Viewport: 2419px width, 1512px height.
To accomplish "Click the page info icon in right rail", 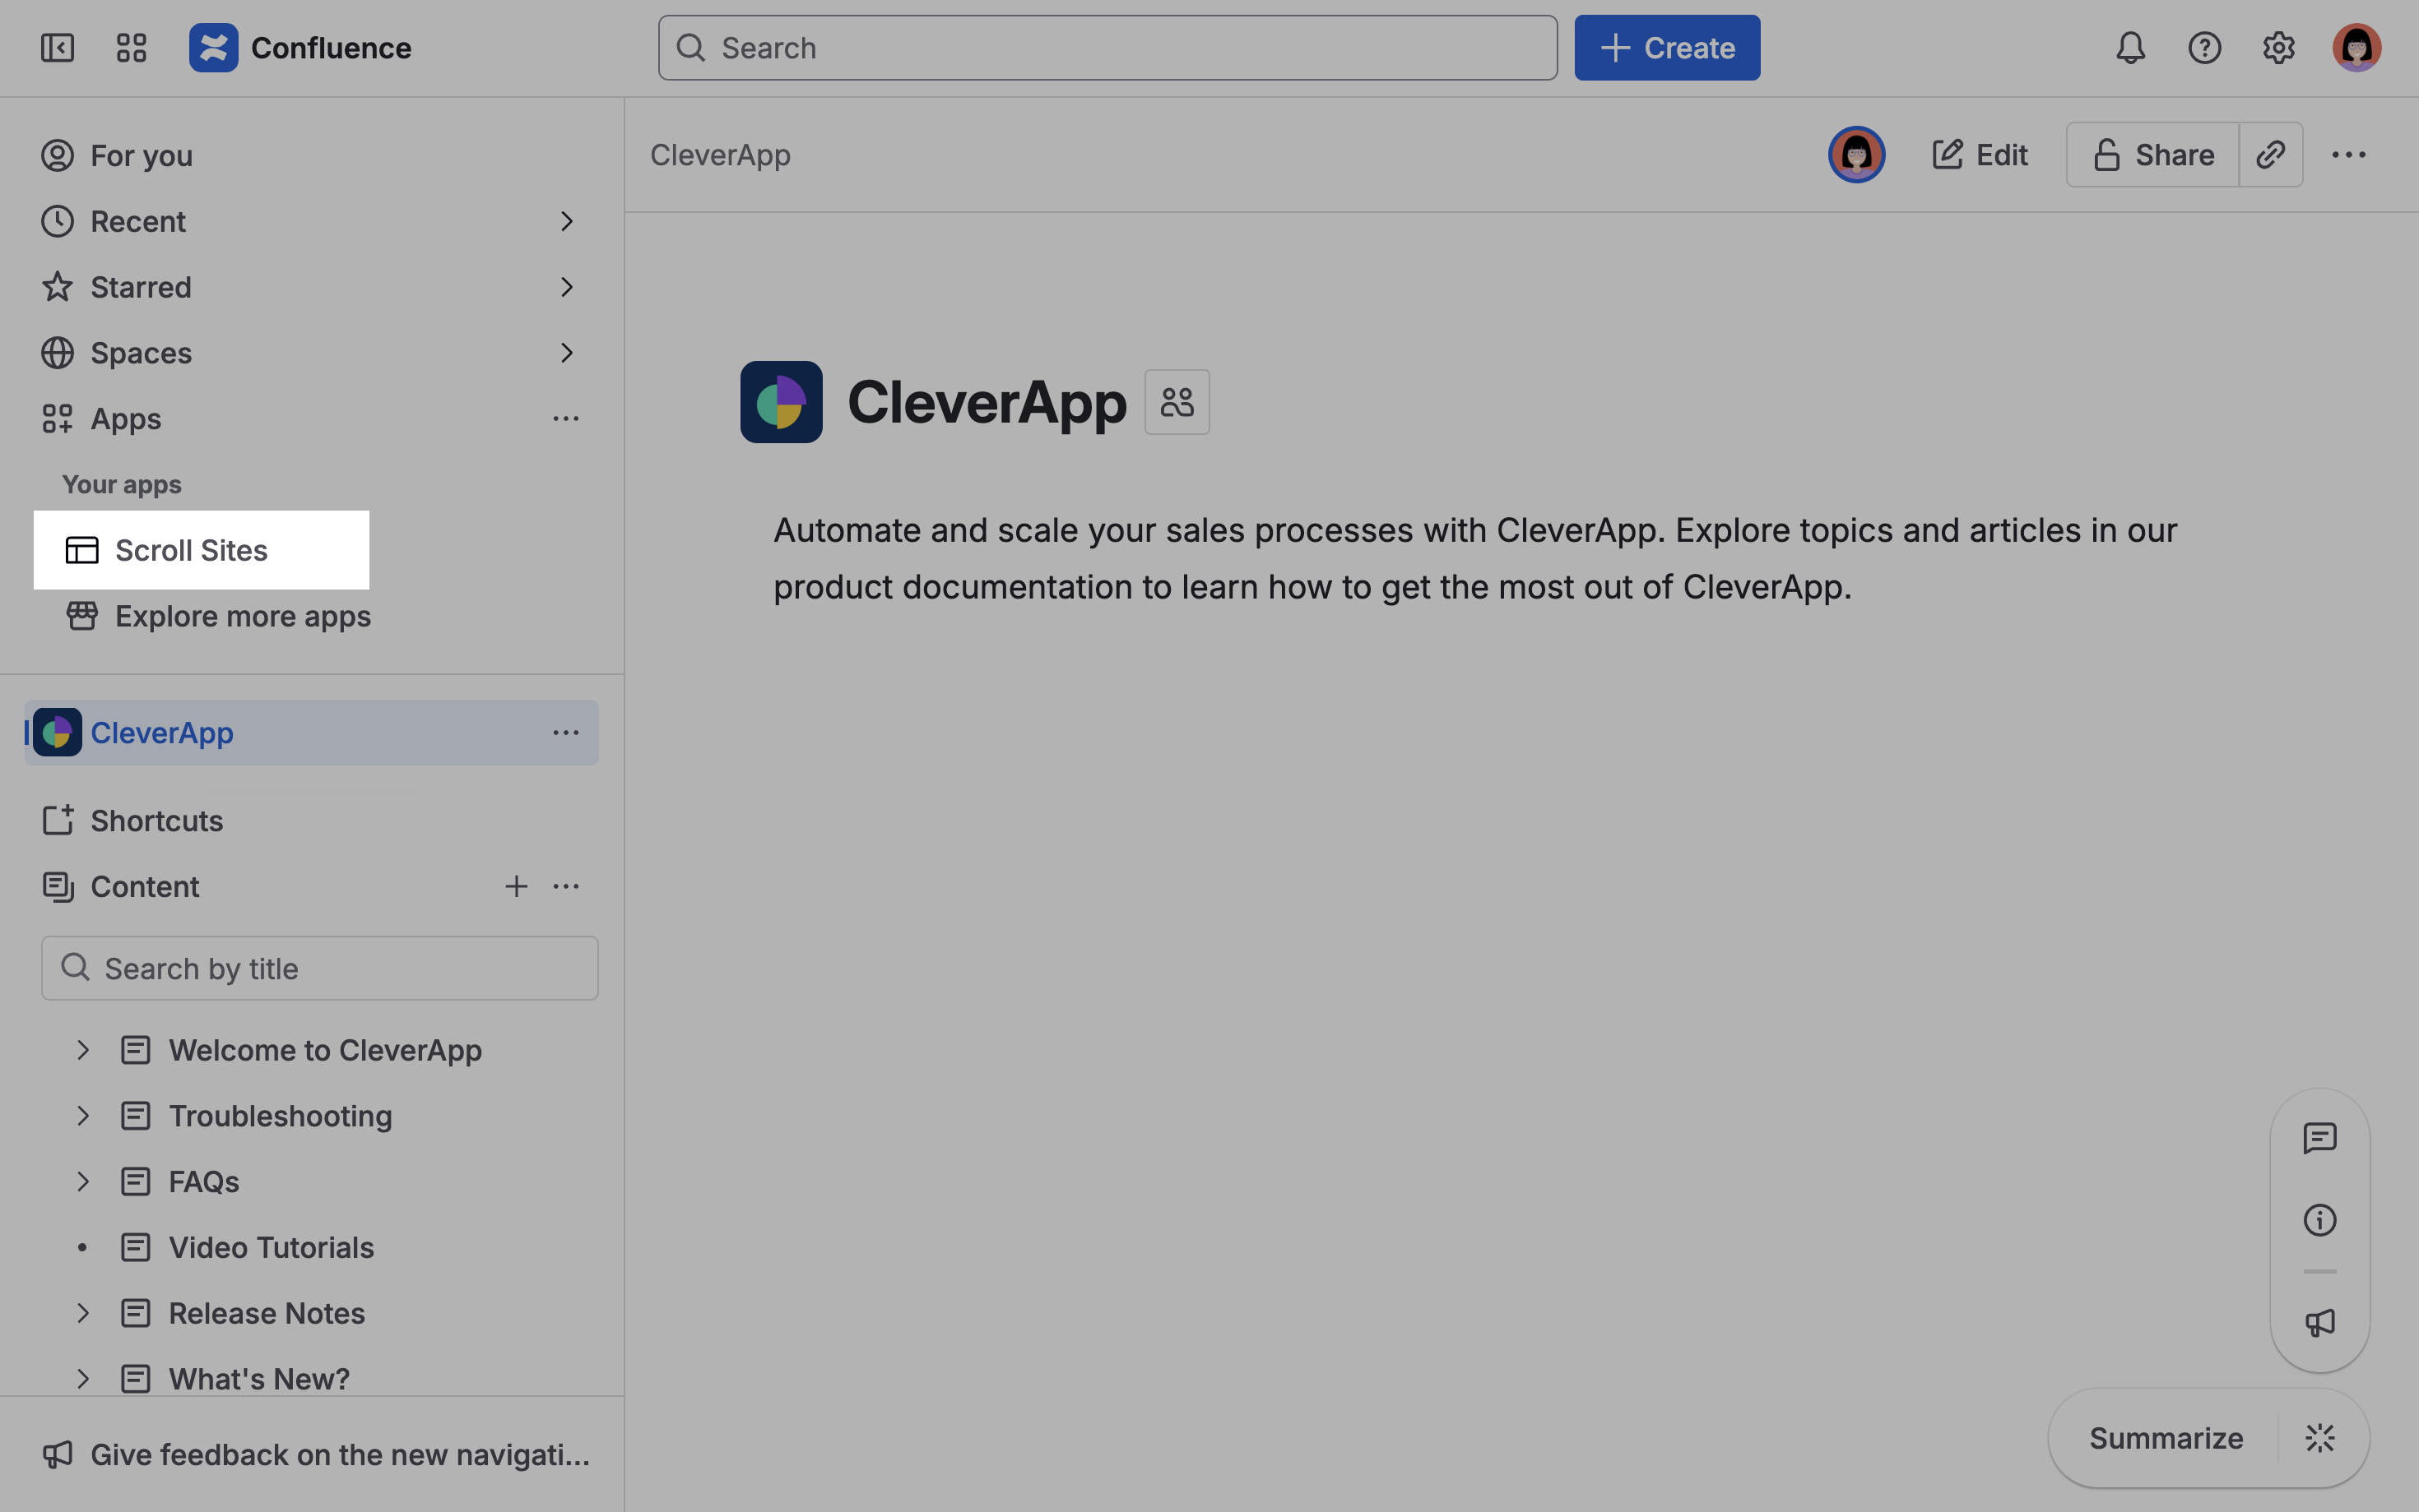I will click(x=2319, y=1220).
